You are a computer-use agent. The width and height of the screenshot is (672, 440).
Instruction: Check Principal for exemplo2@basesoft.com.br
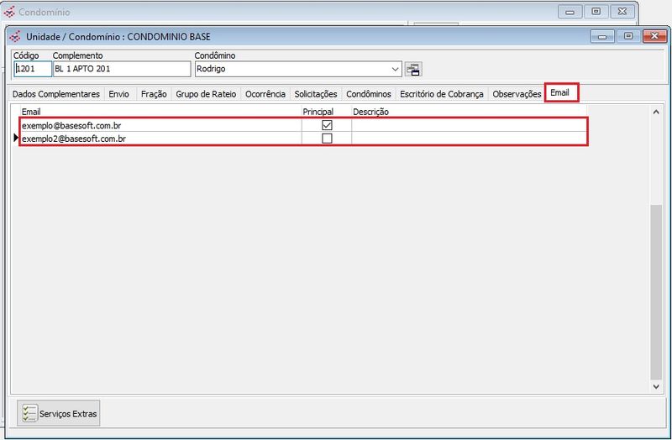coord(327,139)
